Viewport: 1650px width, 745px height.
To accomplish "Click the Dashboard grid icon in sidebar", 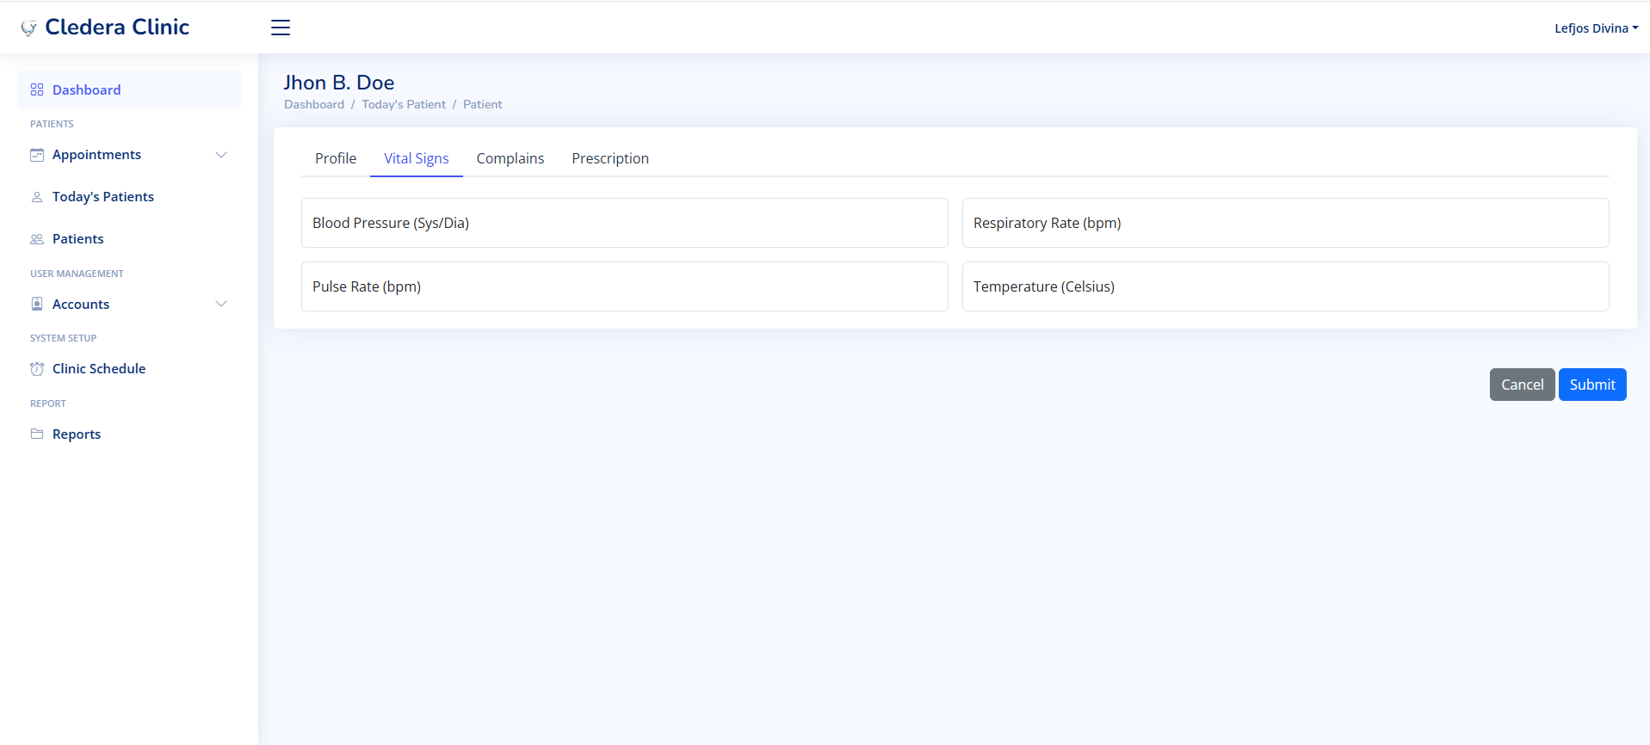I will pyautogui.click(x=37, y=89).
